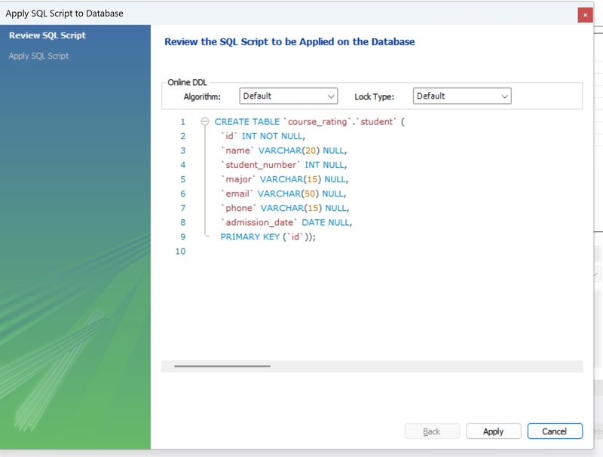Screen dimensions: 603x457
Task: Click the Review the SQL Script heading
Action: pyautogui.click(x=289, y=41)
